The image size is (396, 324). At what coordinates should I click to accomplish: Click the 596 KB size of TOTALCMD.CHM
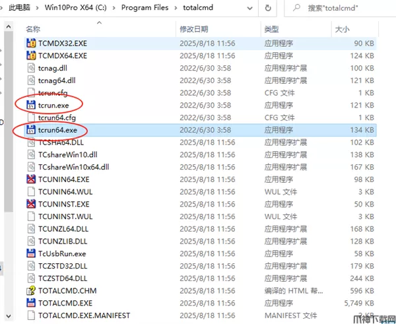click(362, 291)
